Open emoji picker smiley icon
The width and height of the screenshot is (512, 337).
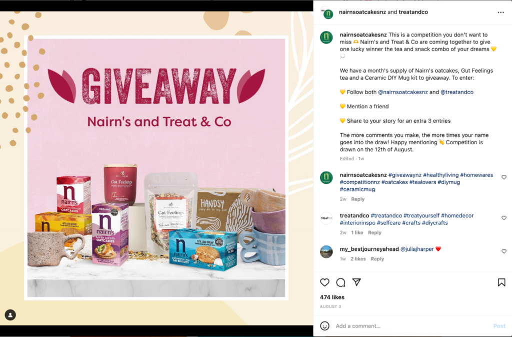tap(324, 326)
